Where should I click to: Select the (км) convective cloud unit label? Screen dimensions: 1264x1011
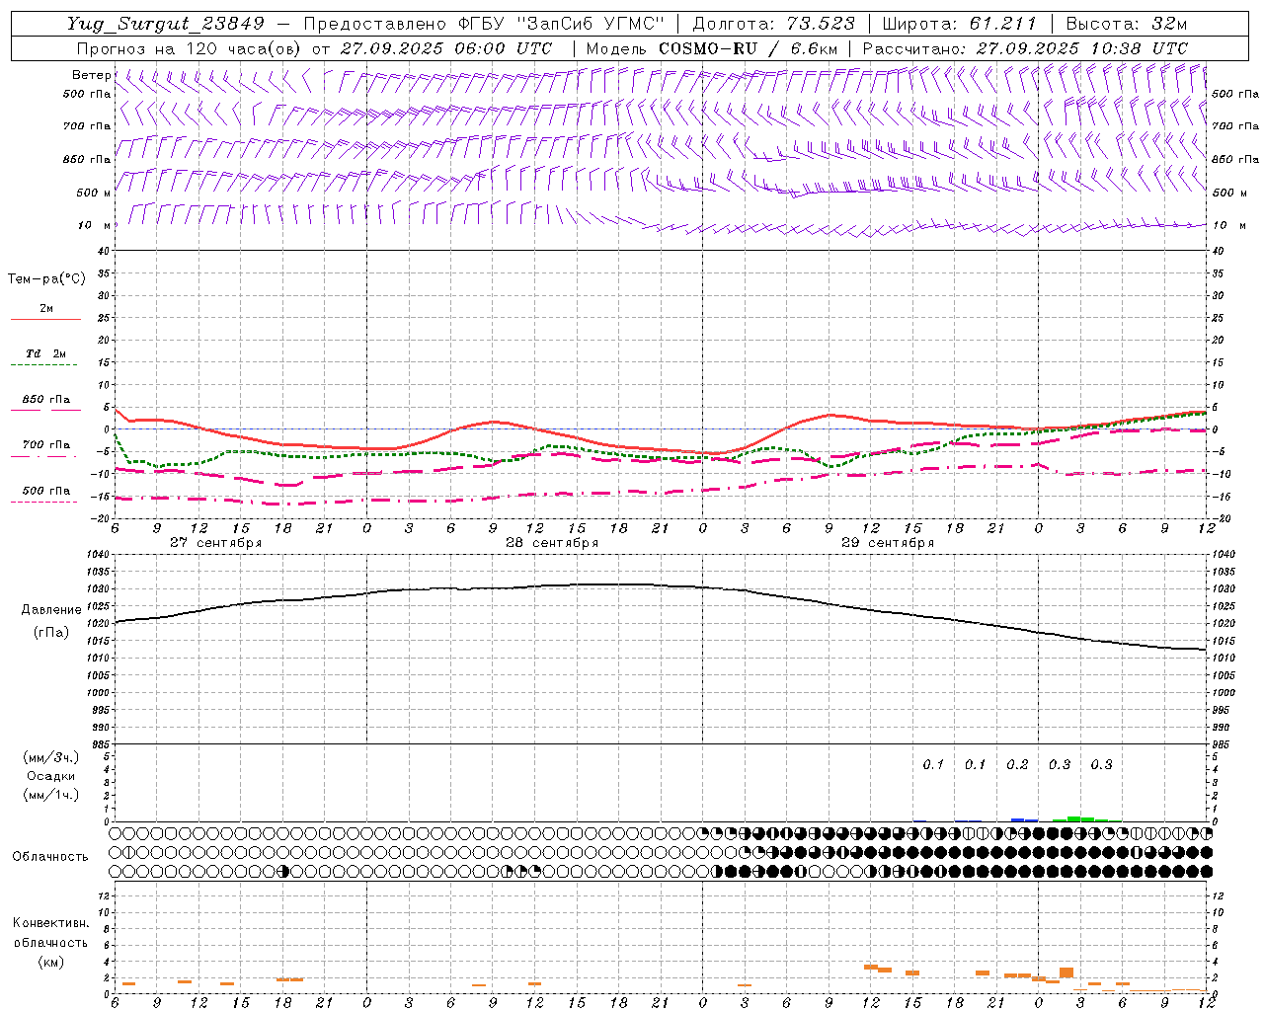point(51,962)
